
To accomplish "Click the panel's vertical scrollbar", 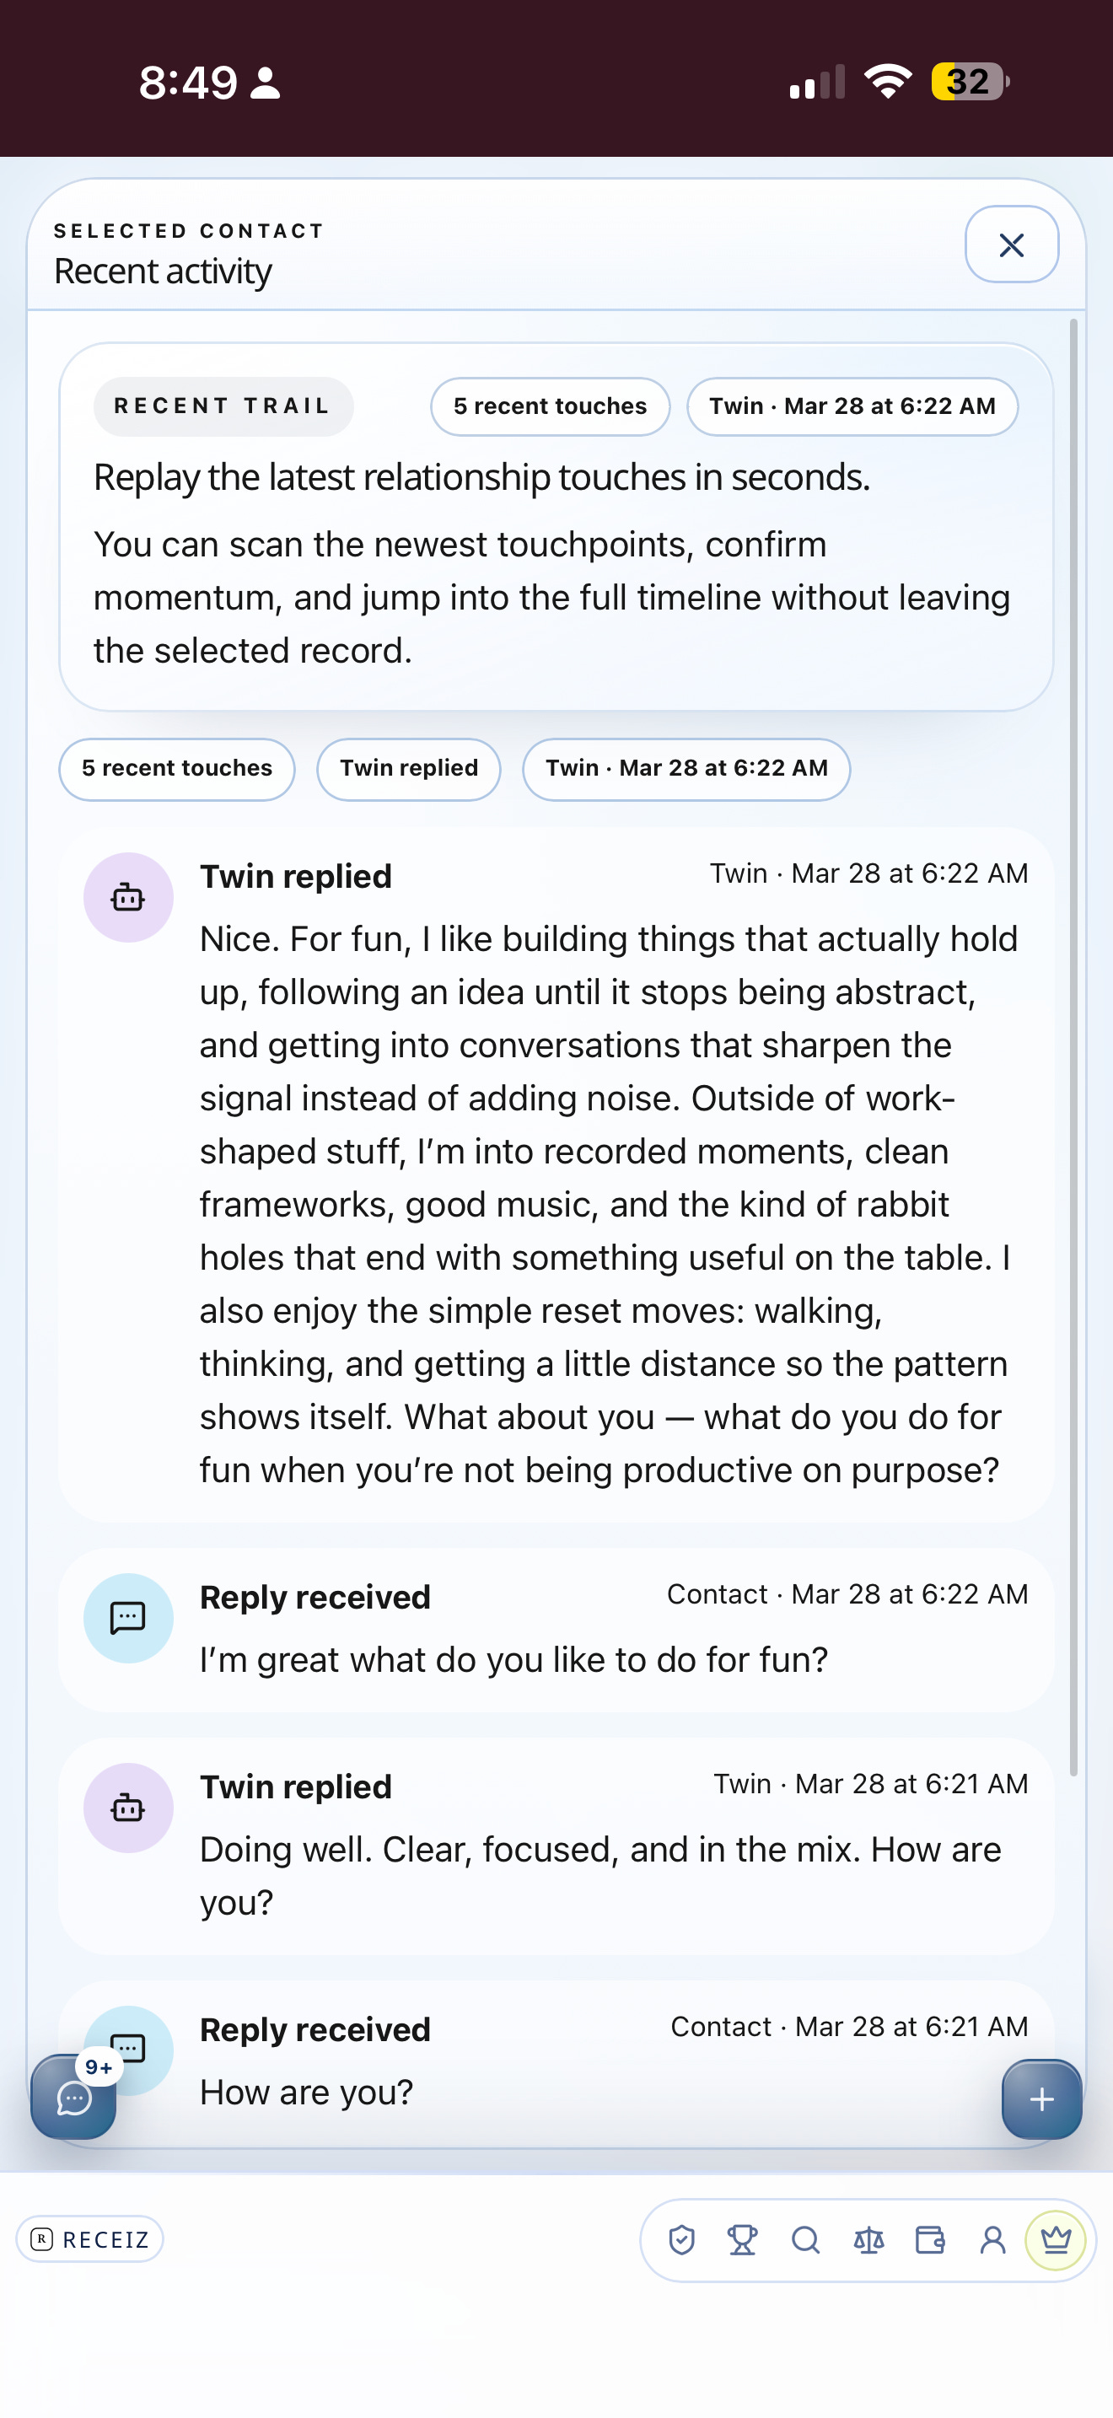I will [x=1073, y=1046].
